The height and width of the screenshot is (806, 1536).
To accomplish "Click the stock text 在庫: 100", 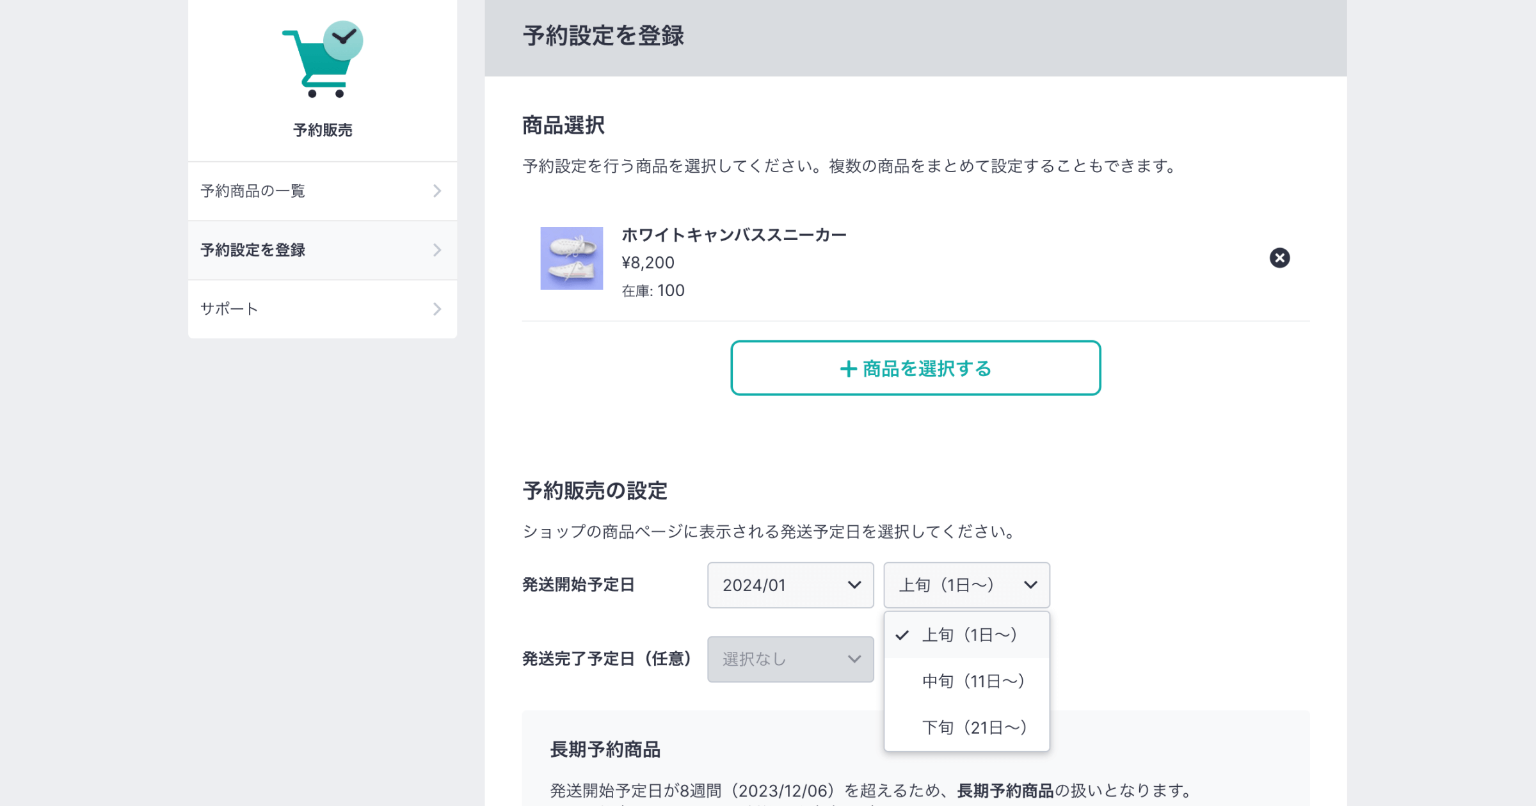I will point(653,291).
